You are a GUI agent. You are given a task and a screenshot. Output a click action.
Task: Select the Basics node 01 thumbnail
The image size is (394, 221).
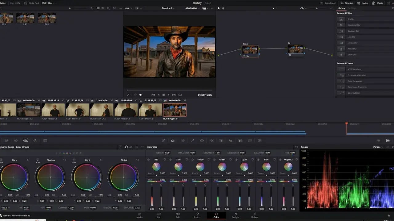tap(250, 50)
